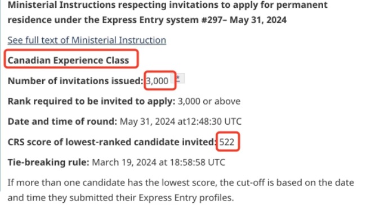The image size is (366, 205).
Task: Select the highlighted 522 CRS score
Action: [x=227, y=142]
